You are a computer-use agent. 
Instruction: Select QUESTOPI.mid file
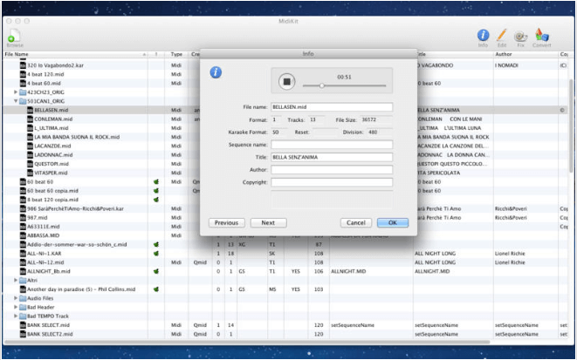[x=52, y=164]
